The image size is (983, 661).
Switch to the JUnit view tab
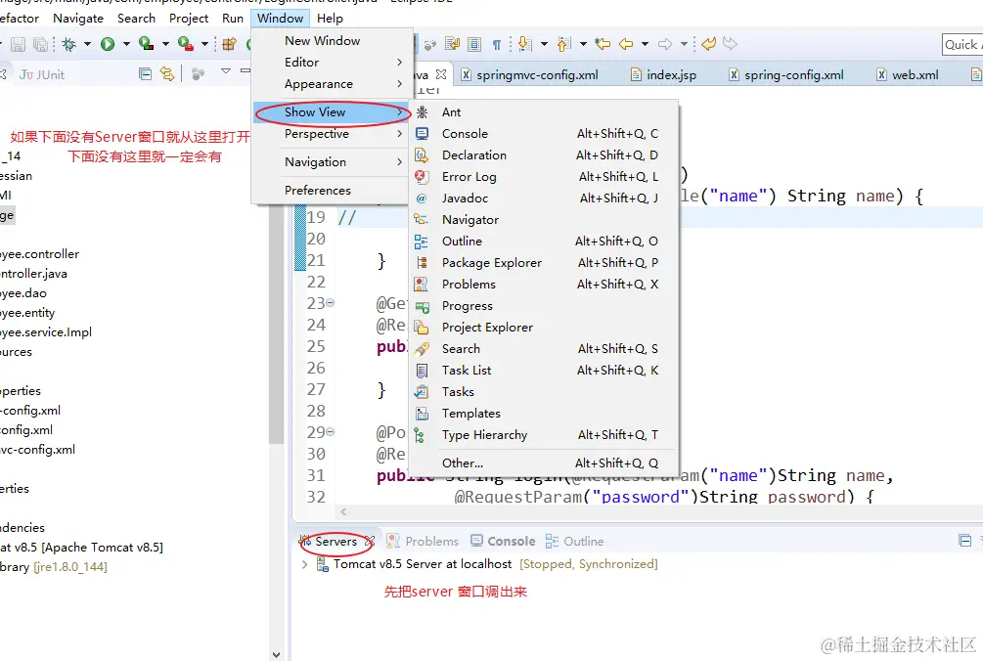[42, 74]
